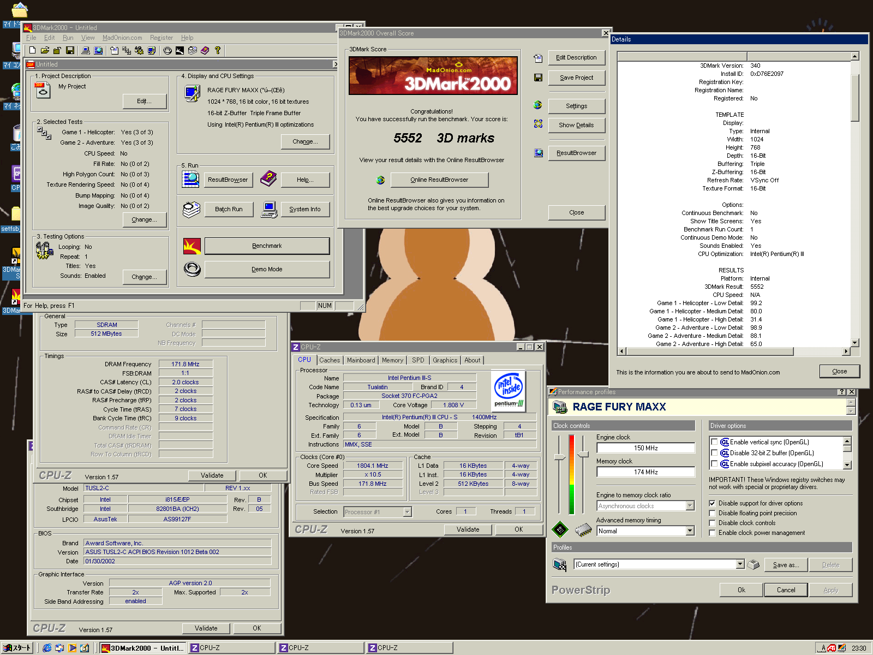The width and height of the screenshot is (873, 655).
Task: Click Save as... in PowerStrip profiles
Action: pos(786,565)
